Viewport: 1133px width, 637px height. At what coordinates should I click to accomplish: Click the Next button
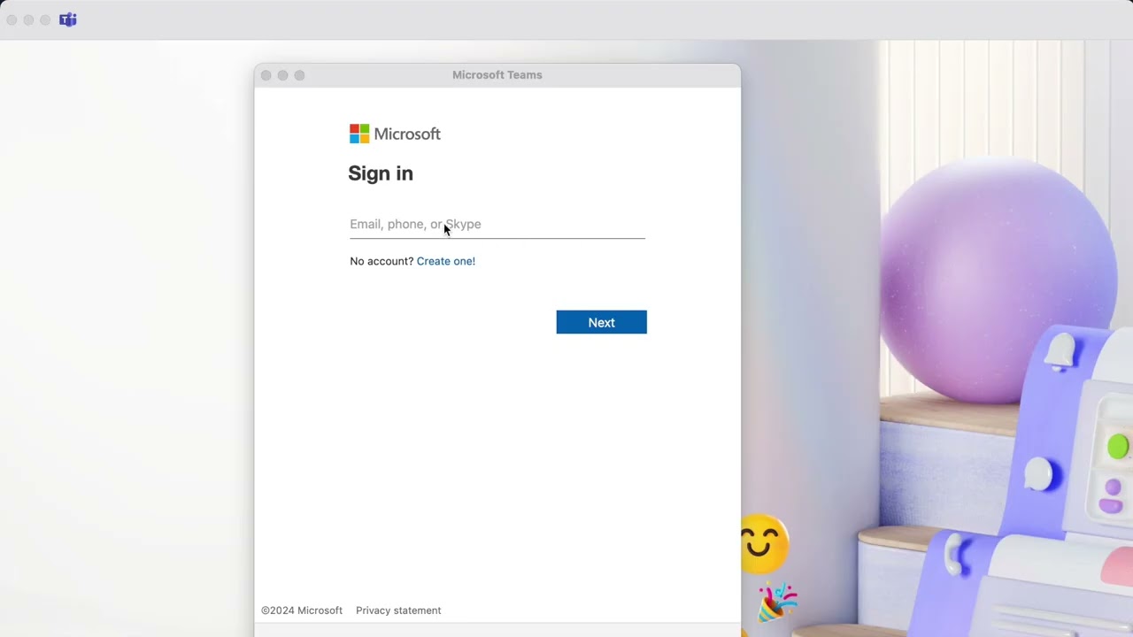(602, 322)
